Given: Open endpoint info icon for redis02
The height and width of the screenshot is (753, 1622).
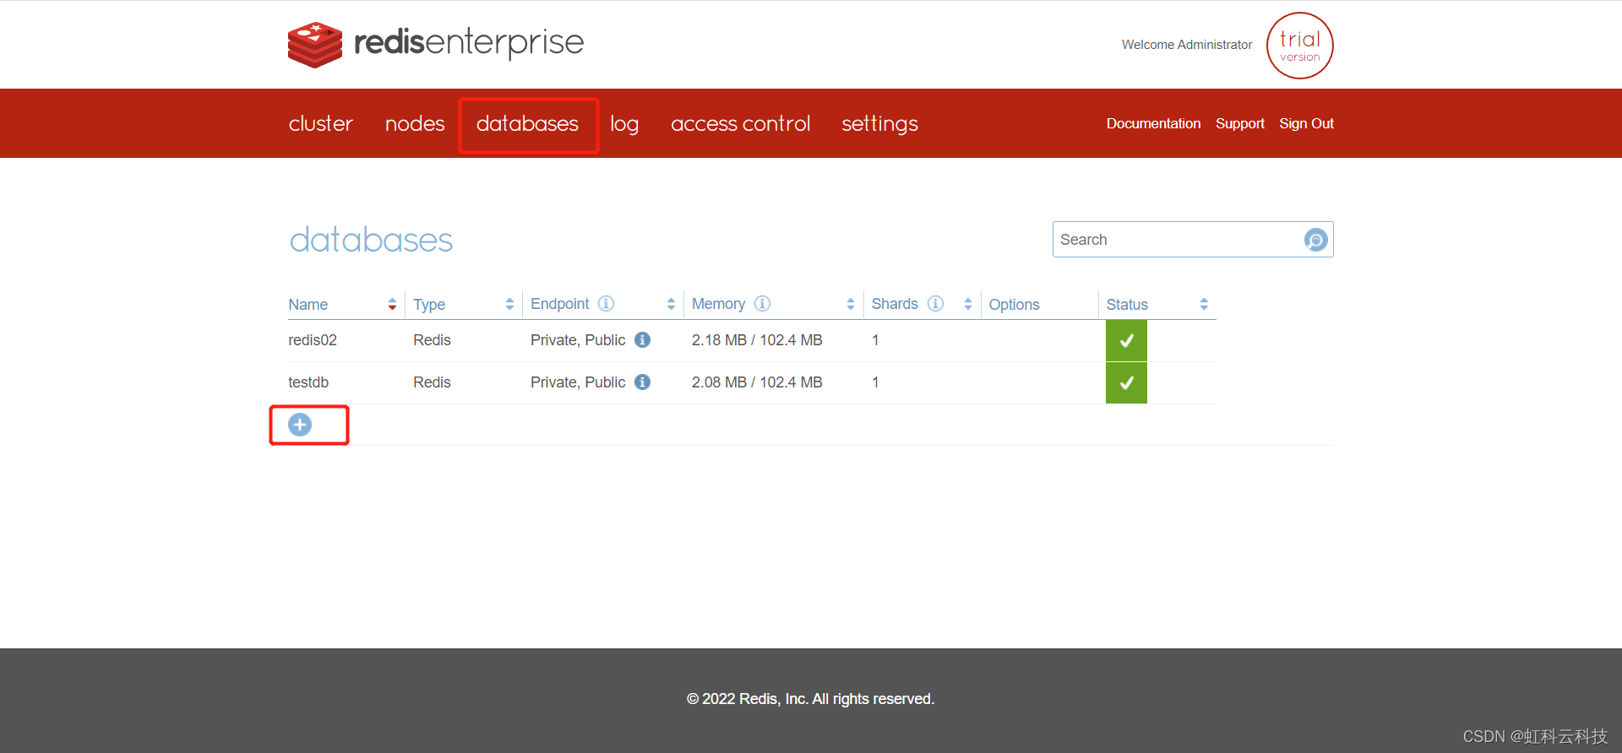Looking at the screenshot, I should coord(642,340).
